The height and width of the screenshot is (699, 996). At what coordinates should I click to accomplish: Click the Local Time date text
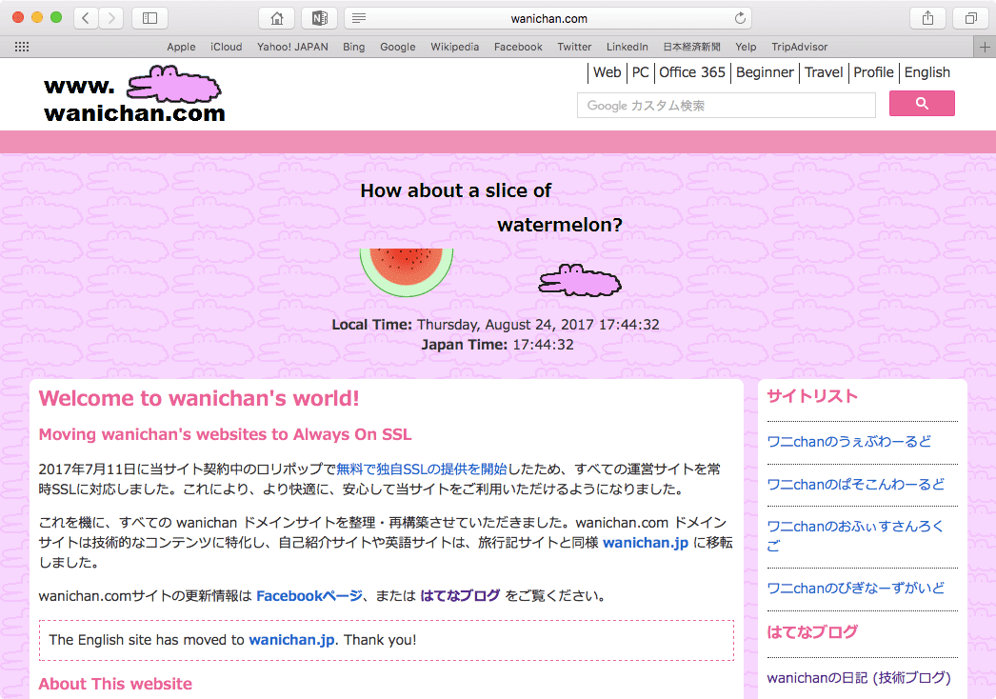(538, 325)
